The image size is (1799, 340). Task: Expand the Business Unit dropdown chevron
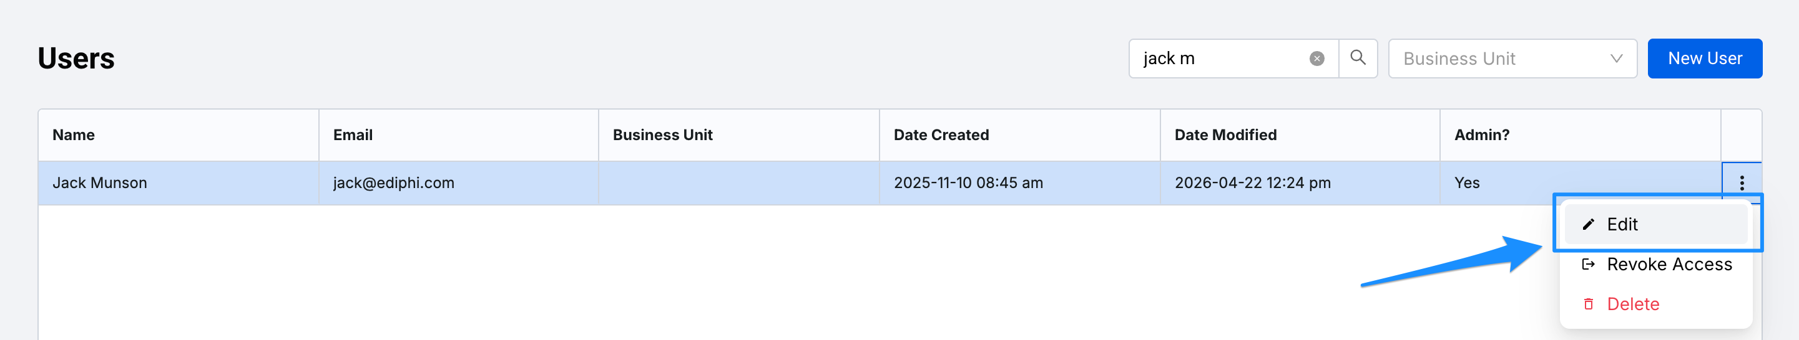pyautogui.click(x=1616, y=59)
